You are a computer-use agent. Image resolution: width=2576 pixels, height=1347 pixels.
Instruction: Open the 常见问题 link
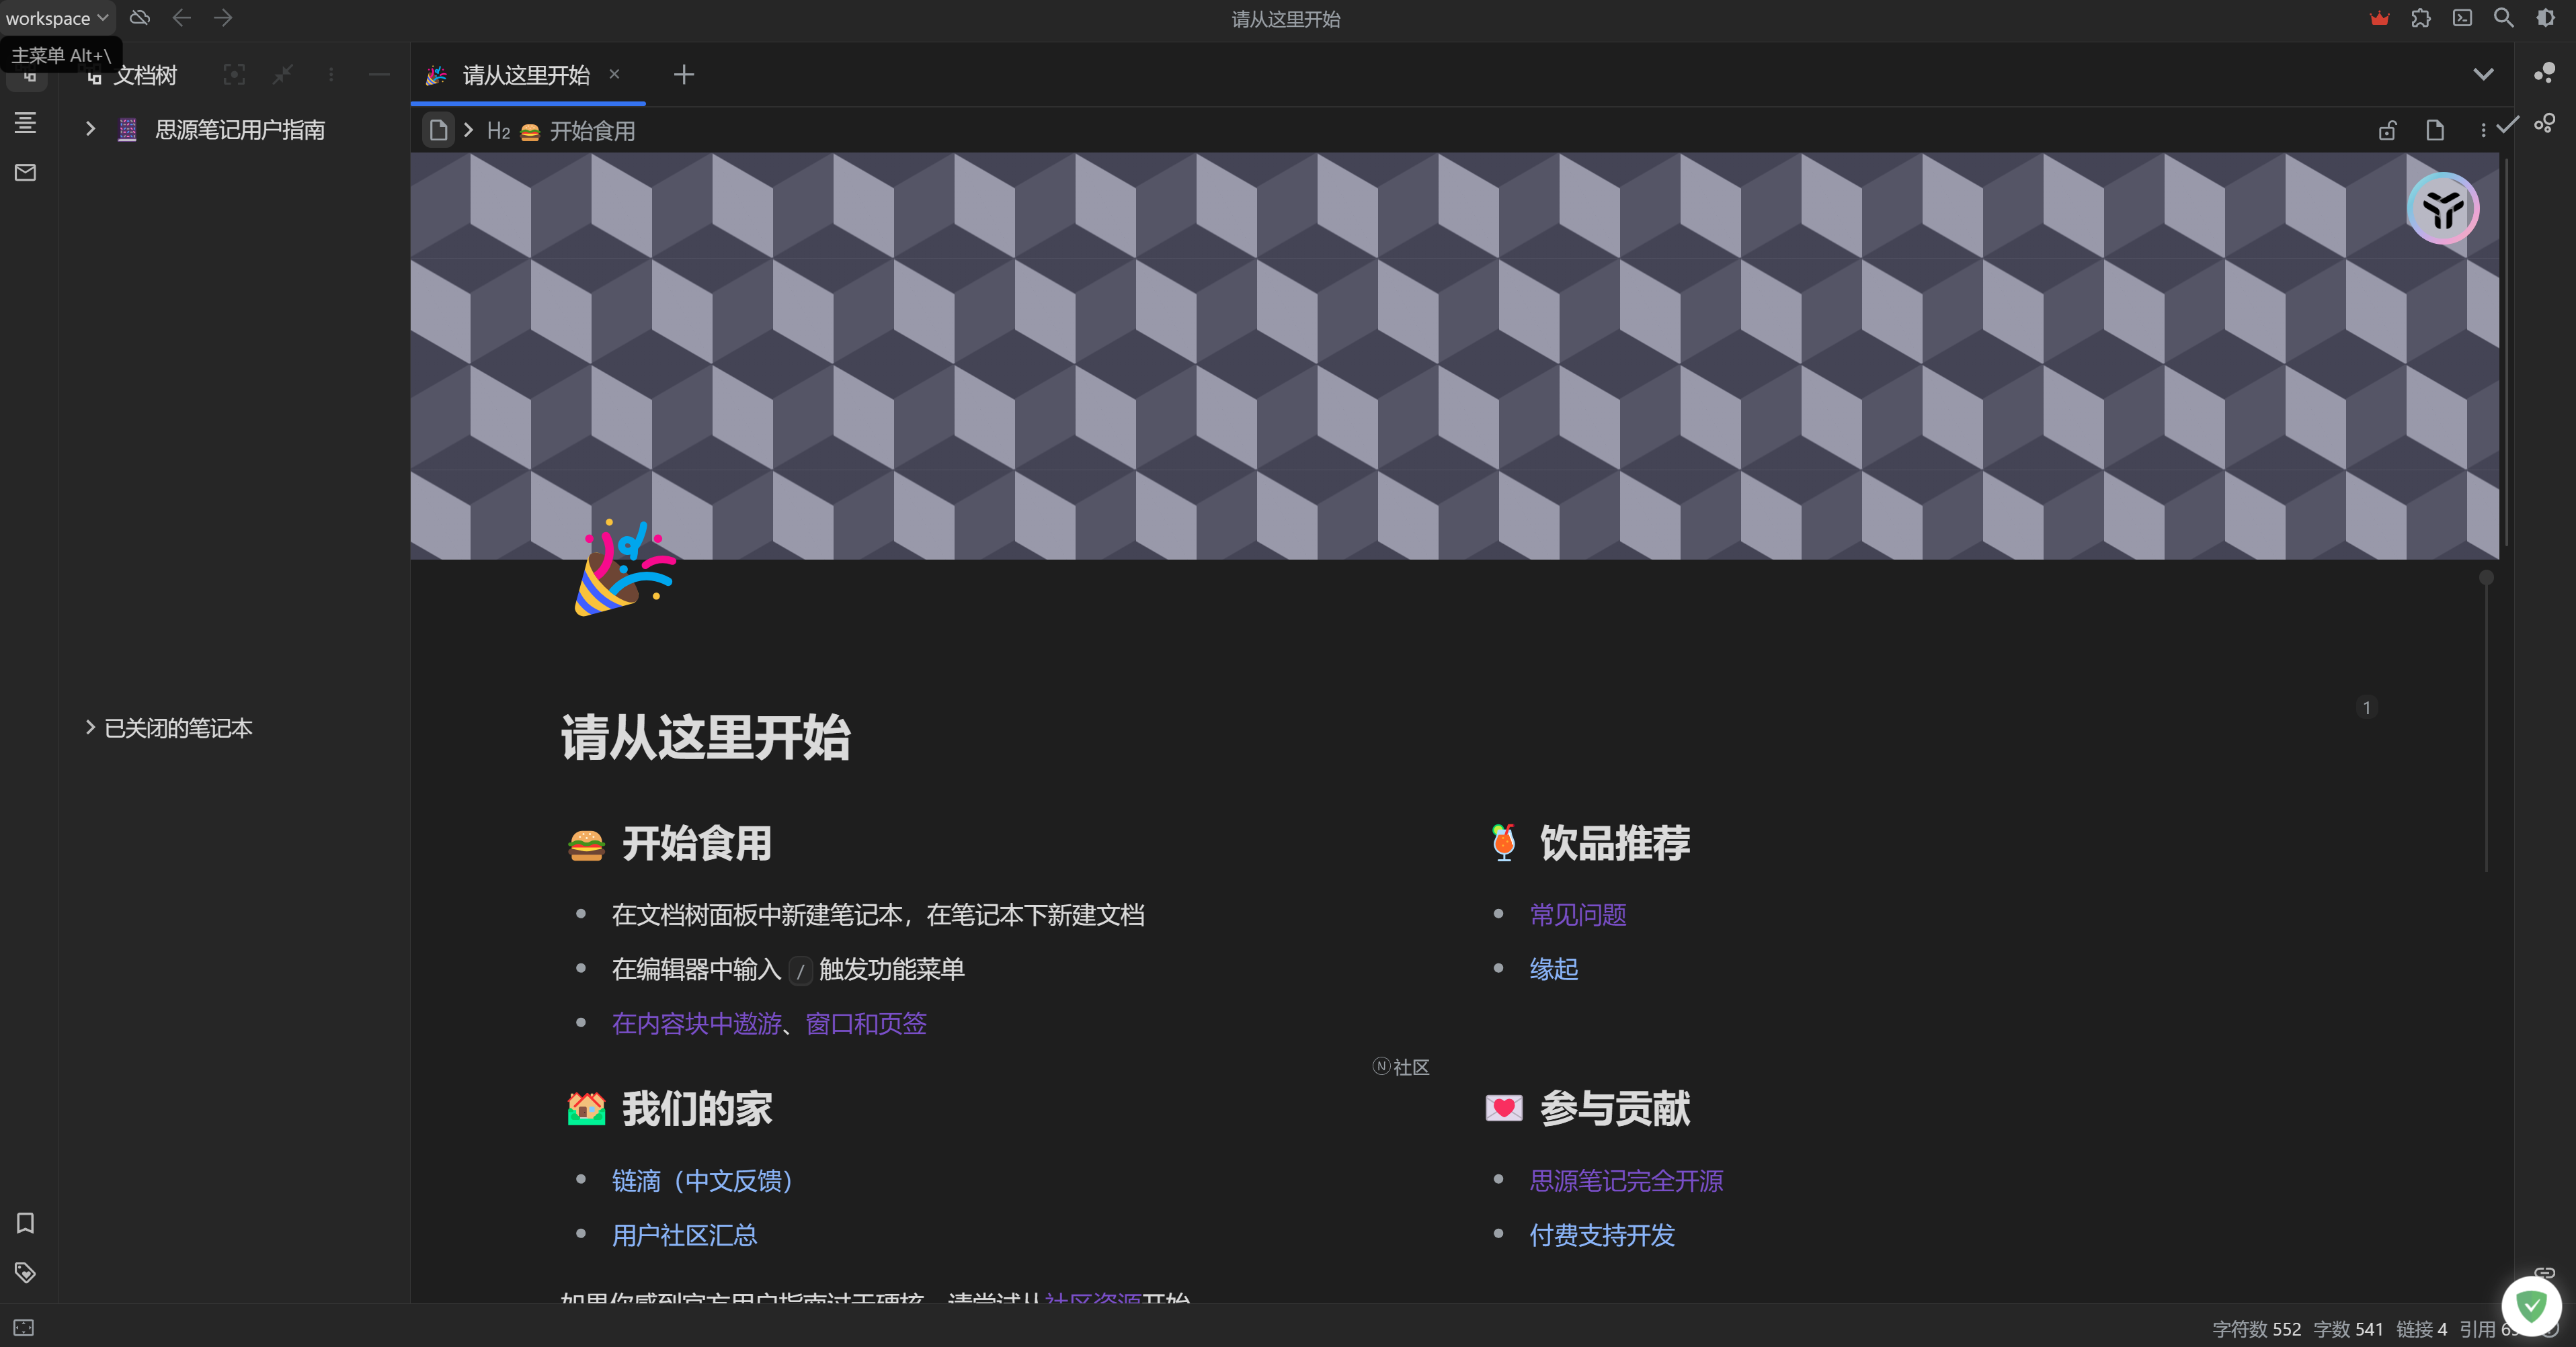click(1577, 914)
